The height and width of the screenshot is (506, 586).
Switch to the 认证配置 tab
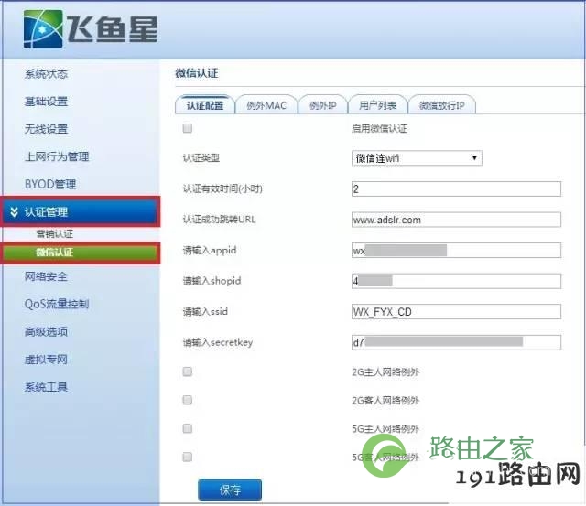[x=205, y=105]
